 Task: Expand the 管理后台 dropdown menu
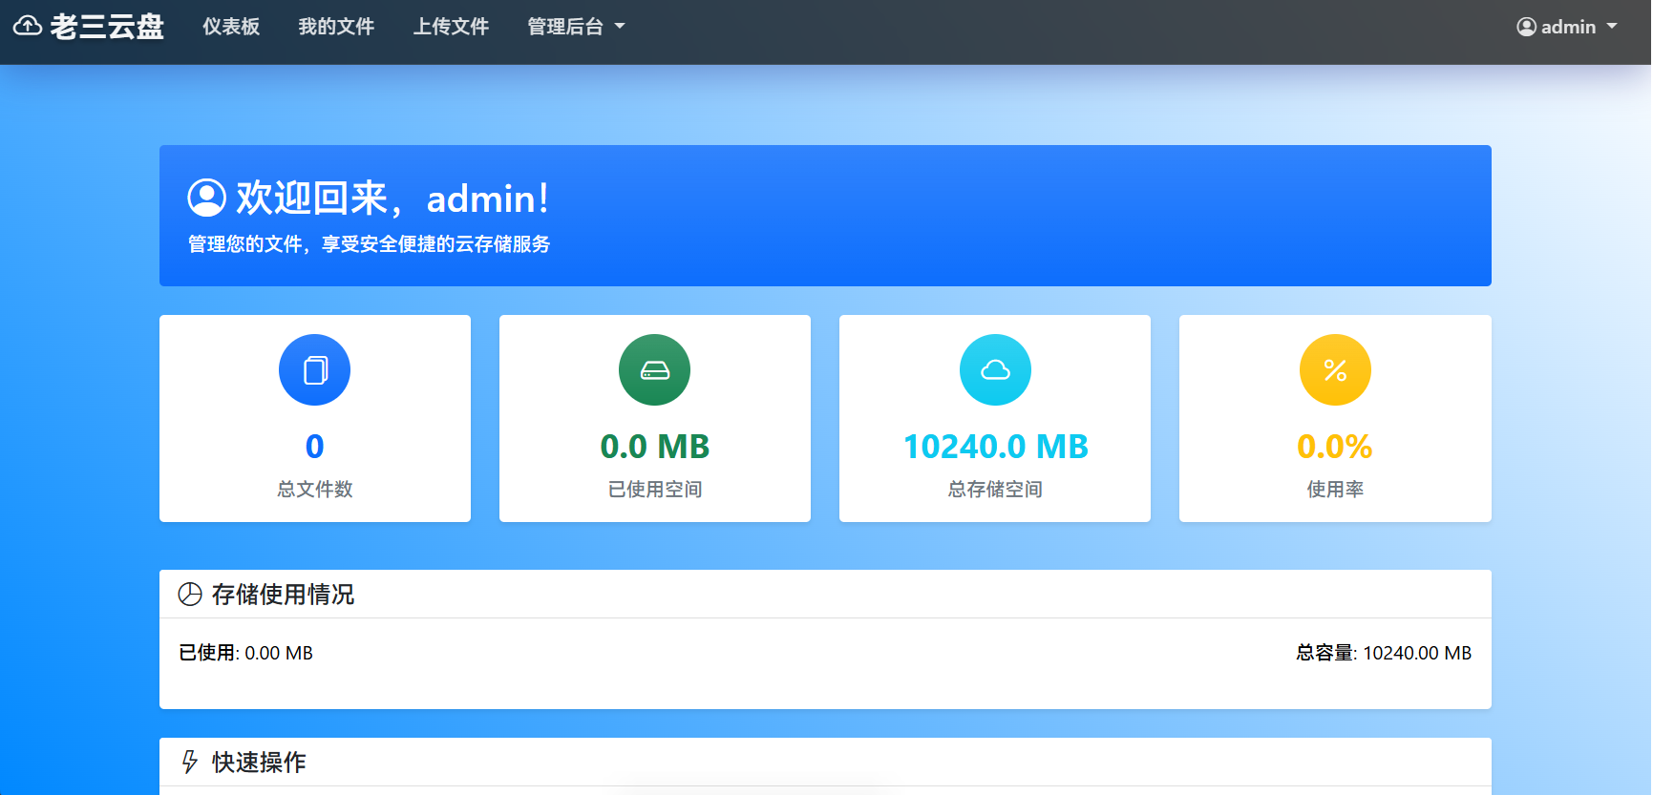576,27
